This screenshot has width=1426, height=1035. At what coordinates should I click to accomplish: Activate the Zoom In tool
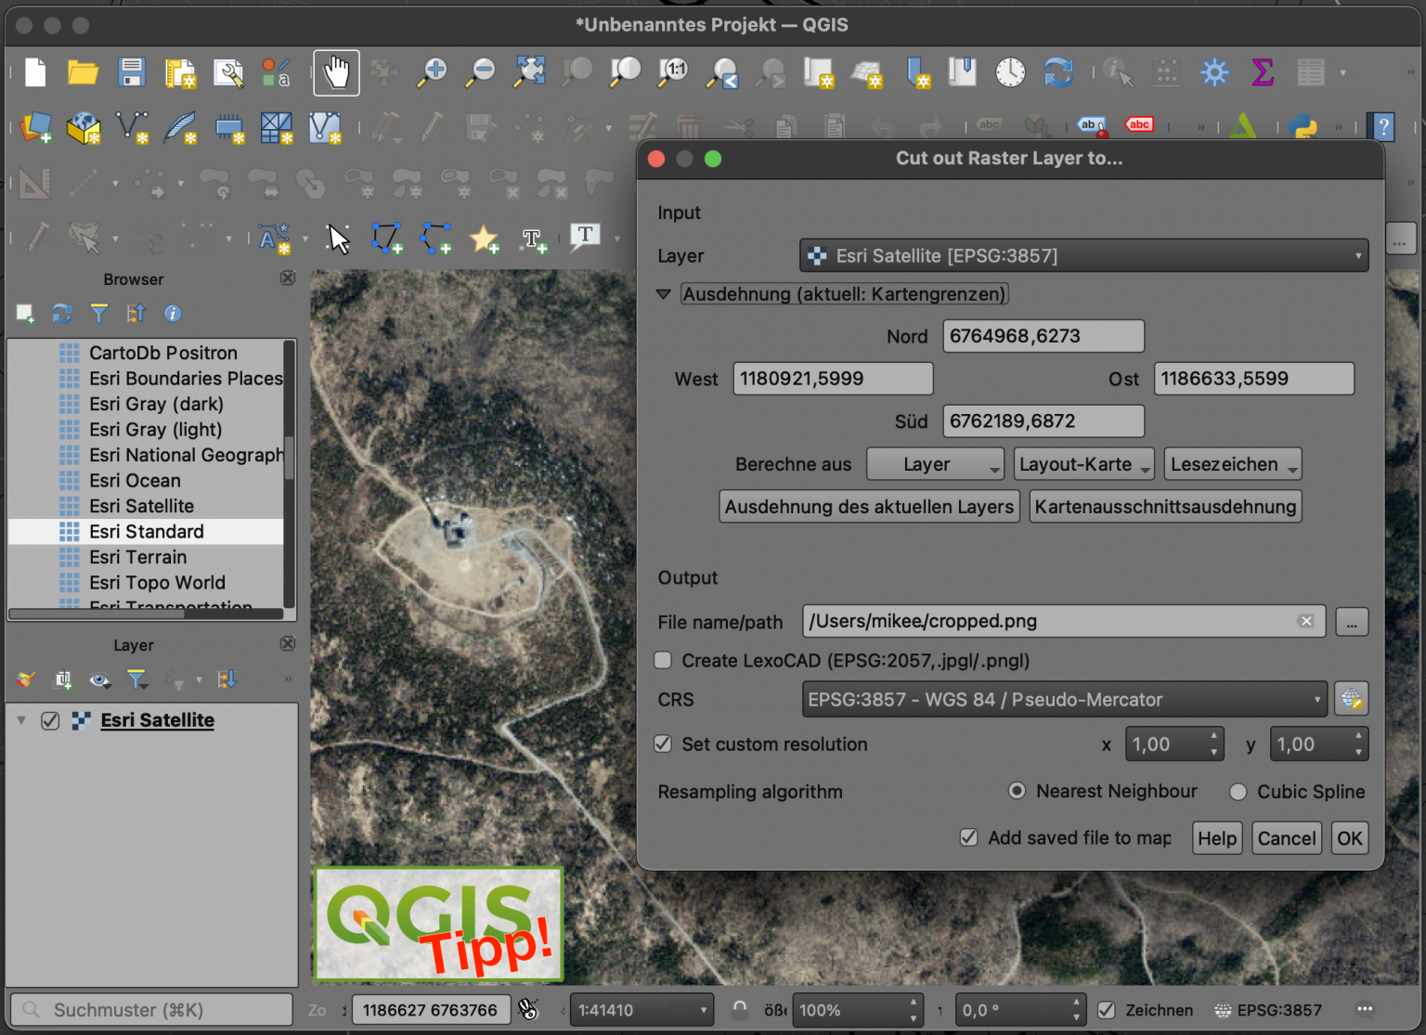pos(432,72)
